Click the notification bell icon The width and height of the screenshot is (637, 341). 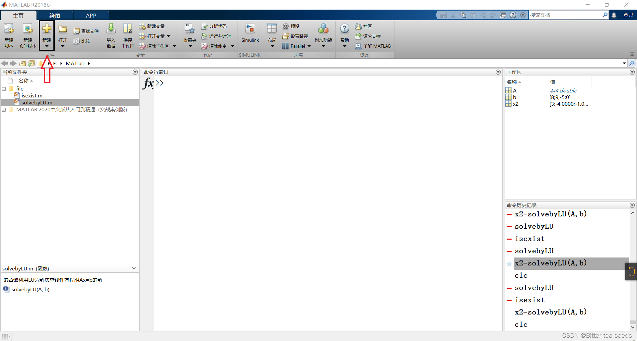[x=614, y=15]
